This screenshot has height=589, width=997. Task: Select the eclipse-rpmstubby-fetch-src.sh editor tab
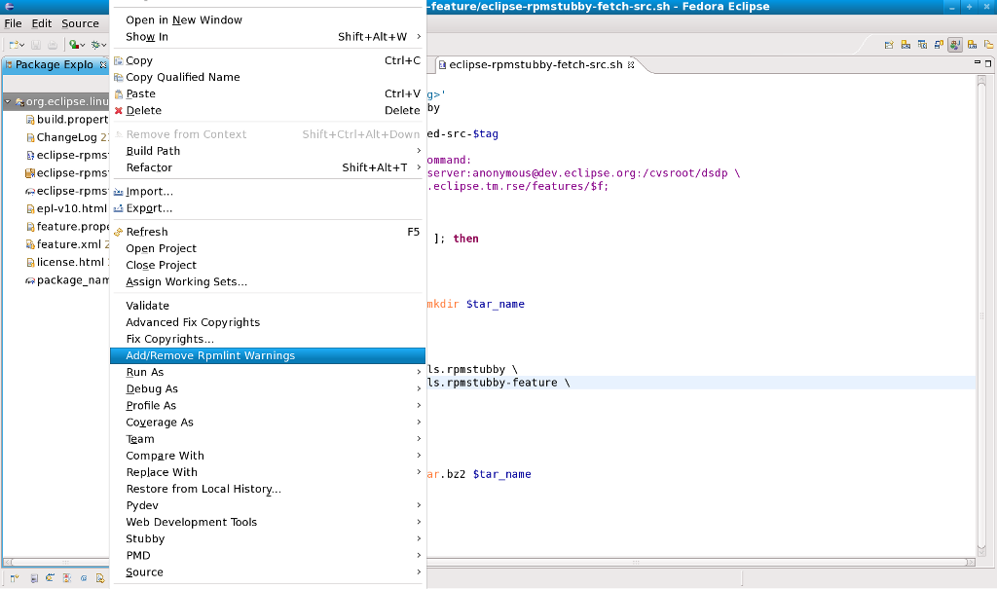[536, 65]
